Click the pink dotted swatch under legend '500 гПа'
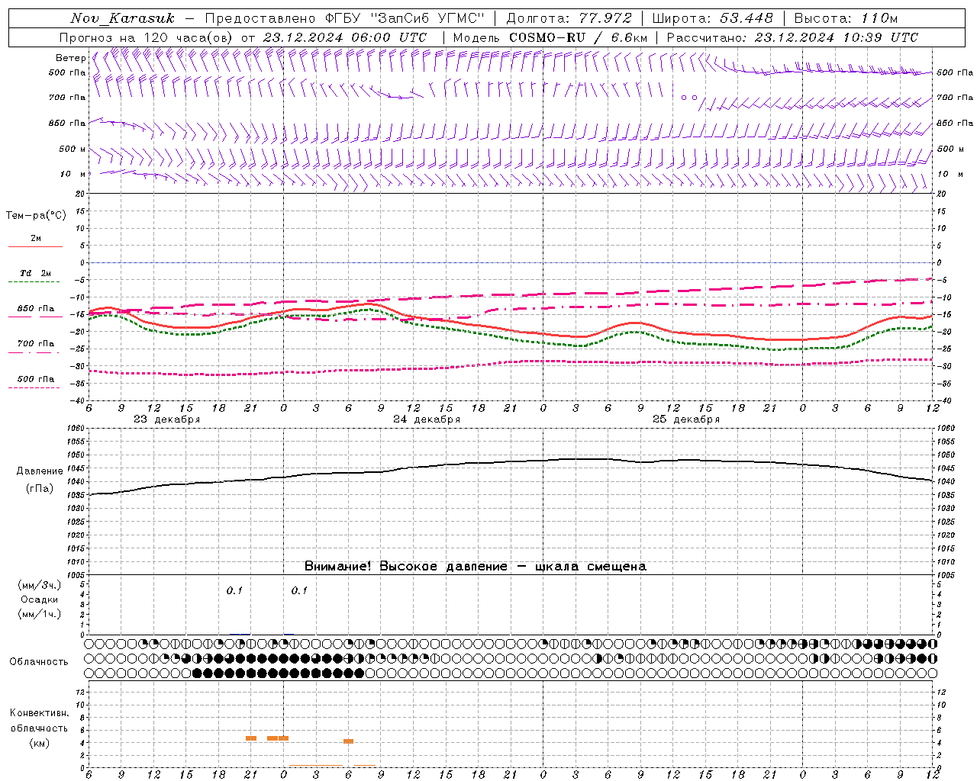Image resolution: width=977 pixels, height=781 pixels. coord(34,387)
